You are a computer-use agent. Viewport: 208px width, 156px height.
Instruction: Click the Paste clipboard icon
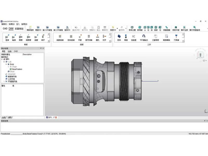tap(99, 27)
